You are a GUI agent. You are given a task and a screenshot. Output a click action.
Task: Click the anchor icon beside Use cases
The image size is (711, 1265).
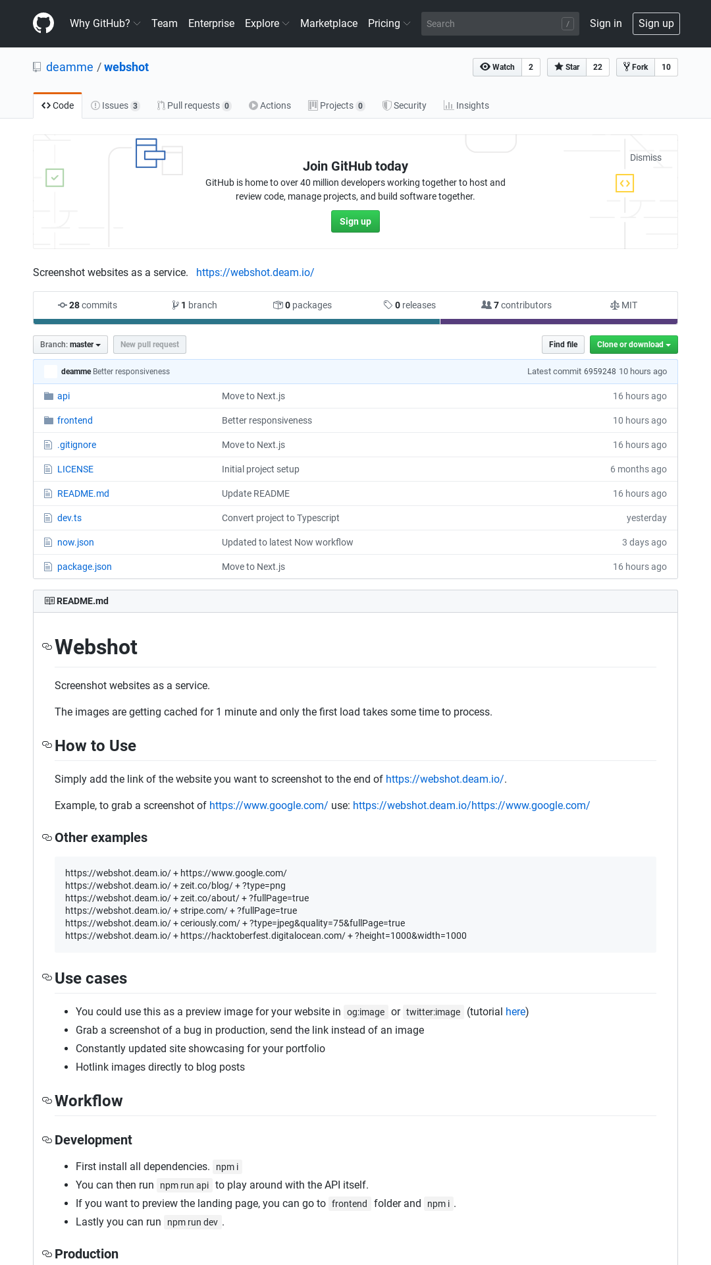(x=47, y=977)
